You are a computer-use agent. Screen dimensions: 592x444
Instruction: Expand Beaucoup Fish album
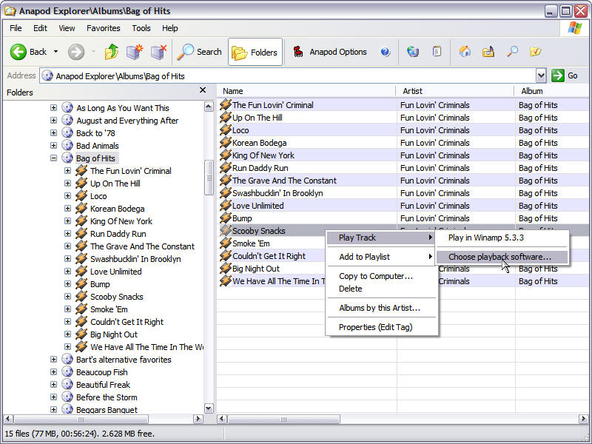[53, 372]
